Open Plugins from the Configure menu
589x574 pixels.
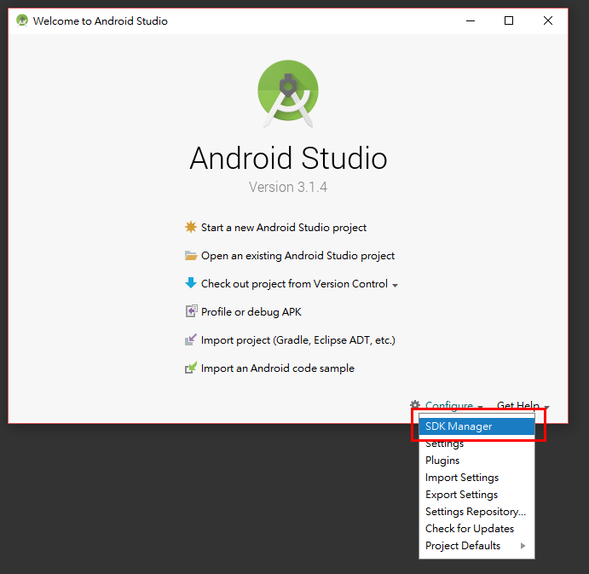click(476, 460)
